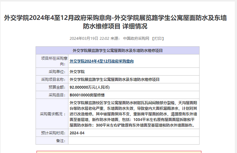Click the 预计采购时间 row label

tap(53, 133)
